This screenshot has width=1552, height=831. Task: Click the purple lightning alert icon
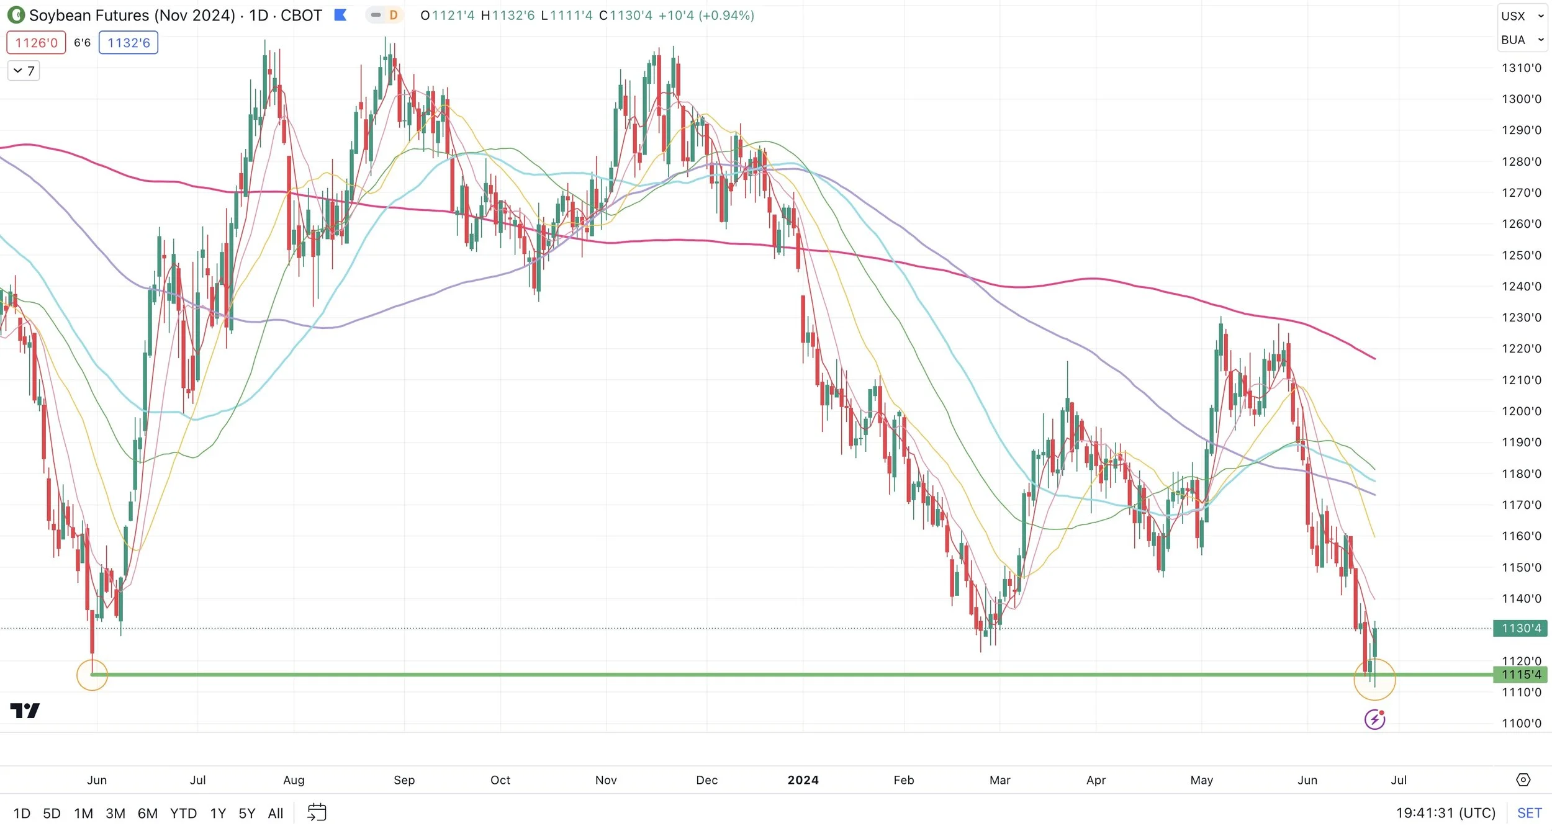1374,720
